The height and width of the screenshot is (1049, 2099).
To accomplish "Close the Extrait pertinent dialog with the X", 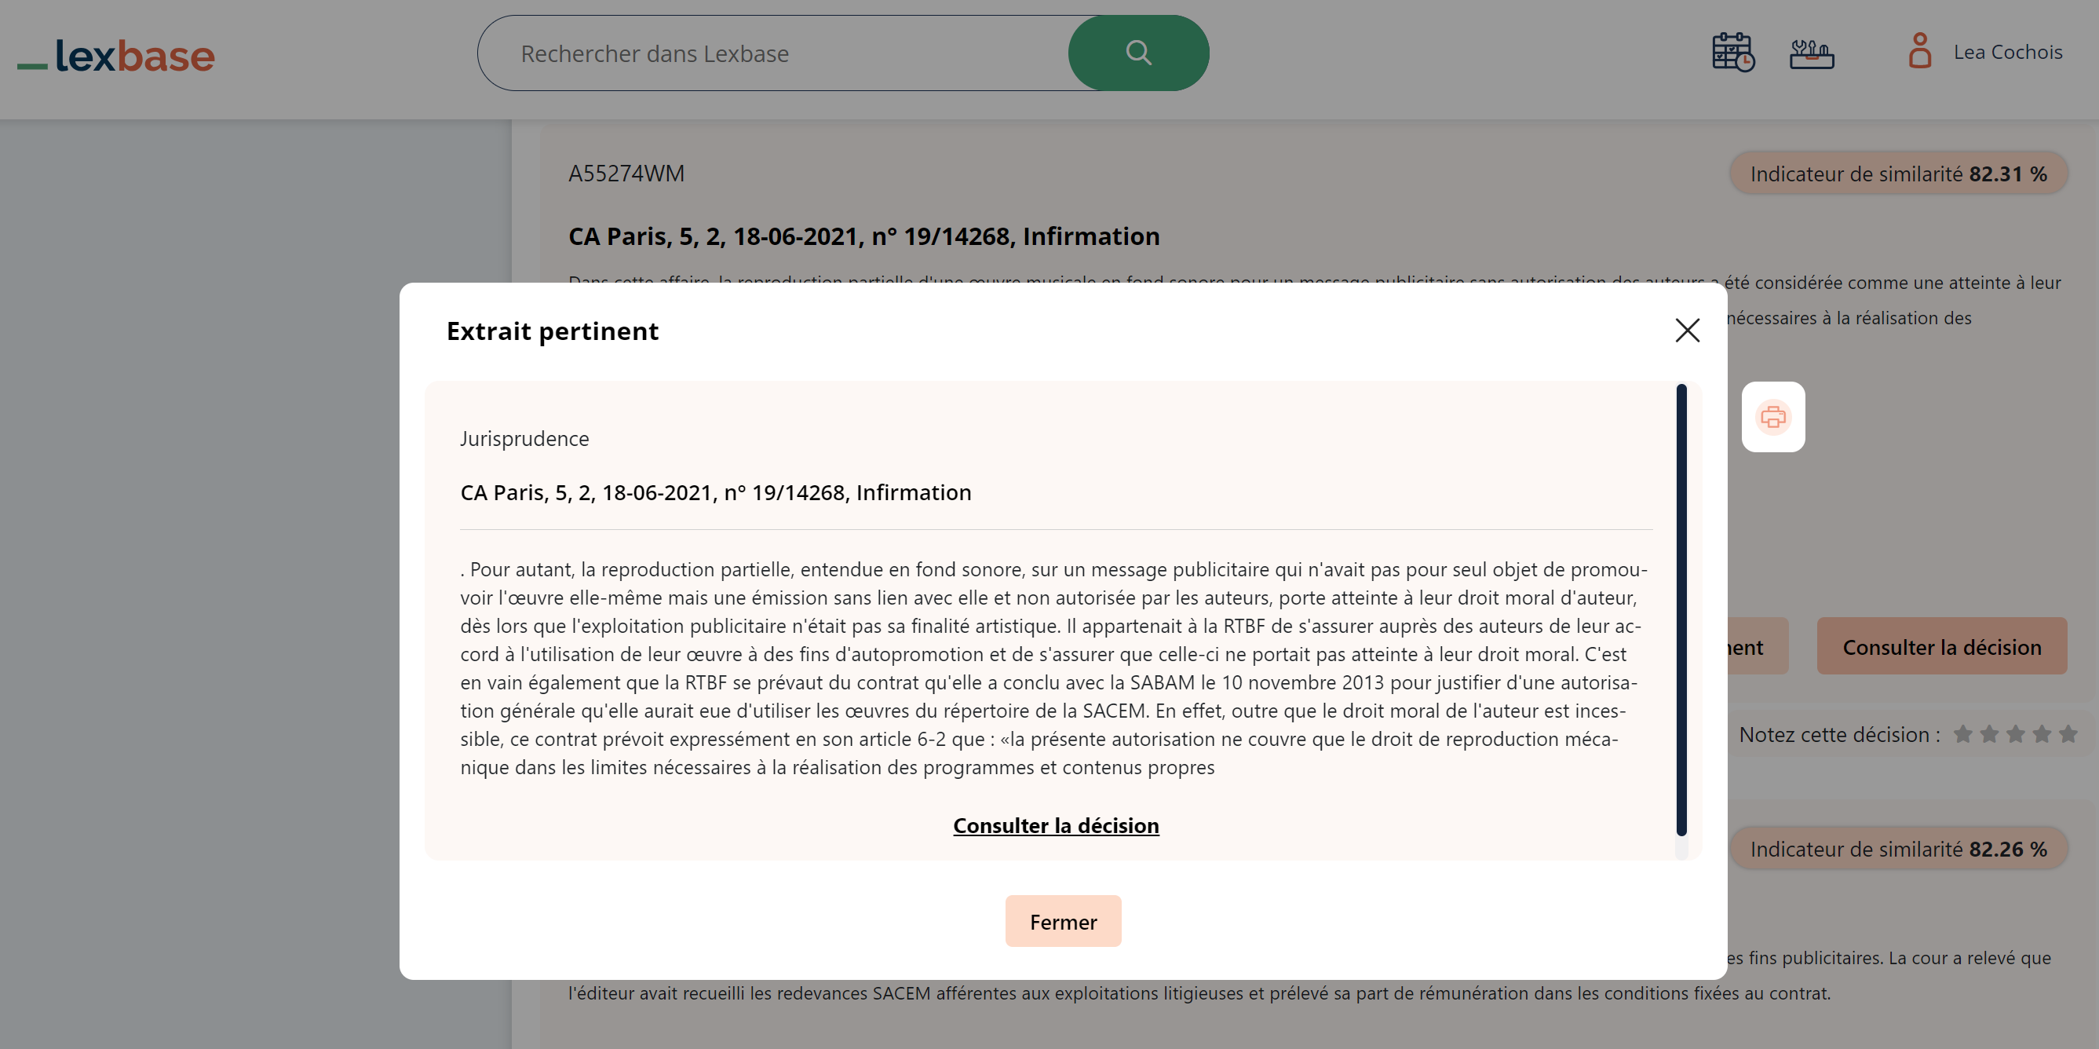I will (1687, 330).
